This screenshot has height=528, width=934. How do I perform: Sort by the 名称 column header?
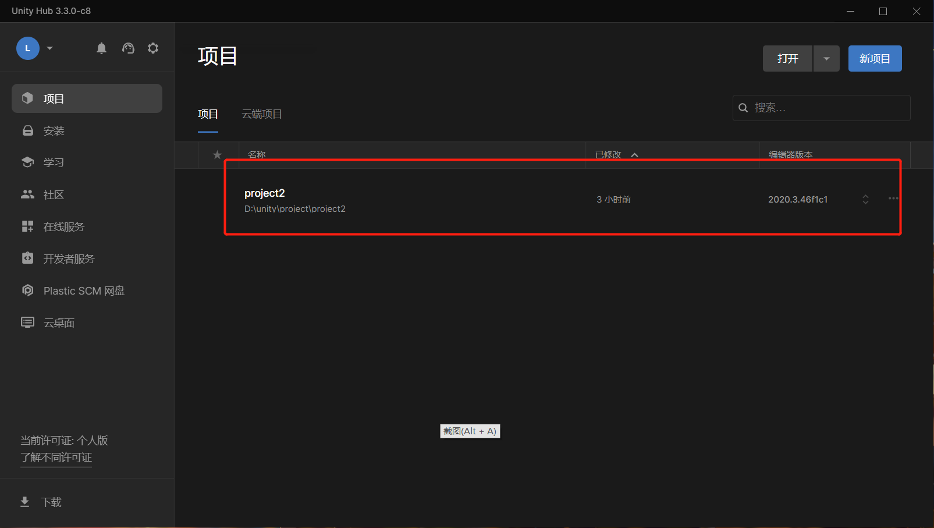257,155
